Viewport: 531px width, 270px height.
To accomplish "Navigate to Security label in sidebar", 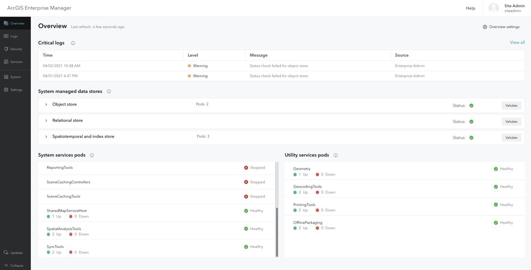I will (x=16, y=49).
